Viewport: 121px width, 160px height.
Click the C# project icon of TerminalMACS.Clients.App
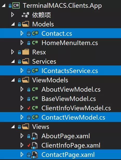16,5
